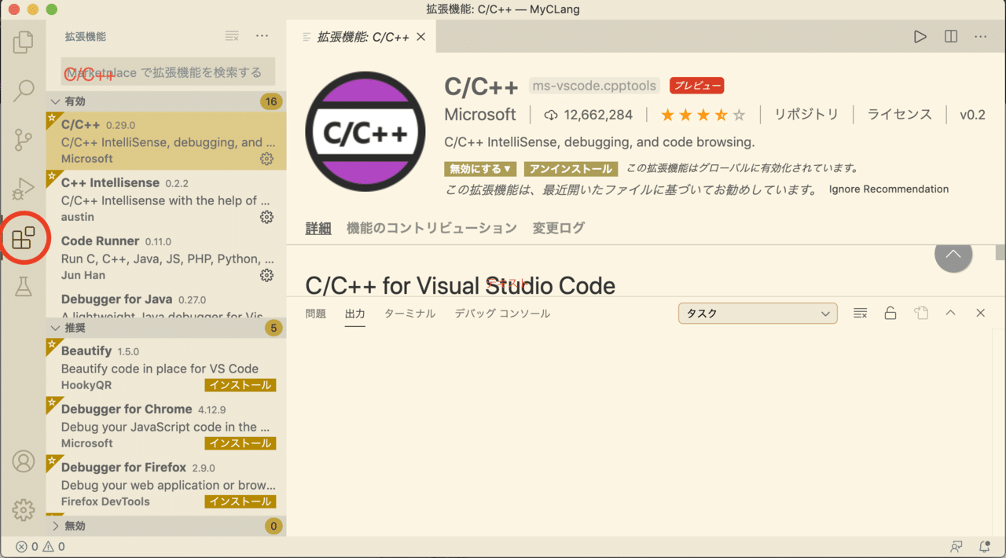The height and width of the screenshot is (558, 1006).
Task: Clear the output panel
Action: pos(860,314)
